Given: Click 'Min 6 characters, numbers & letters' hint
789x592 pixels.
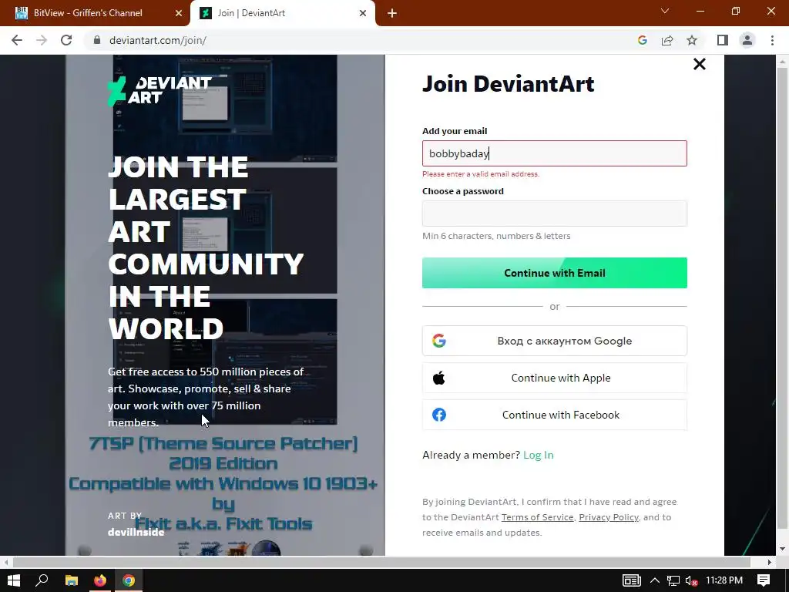Looking at the screenshot, I should [496, 236].
